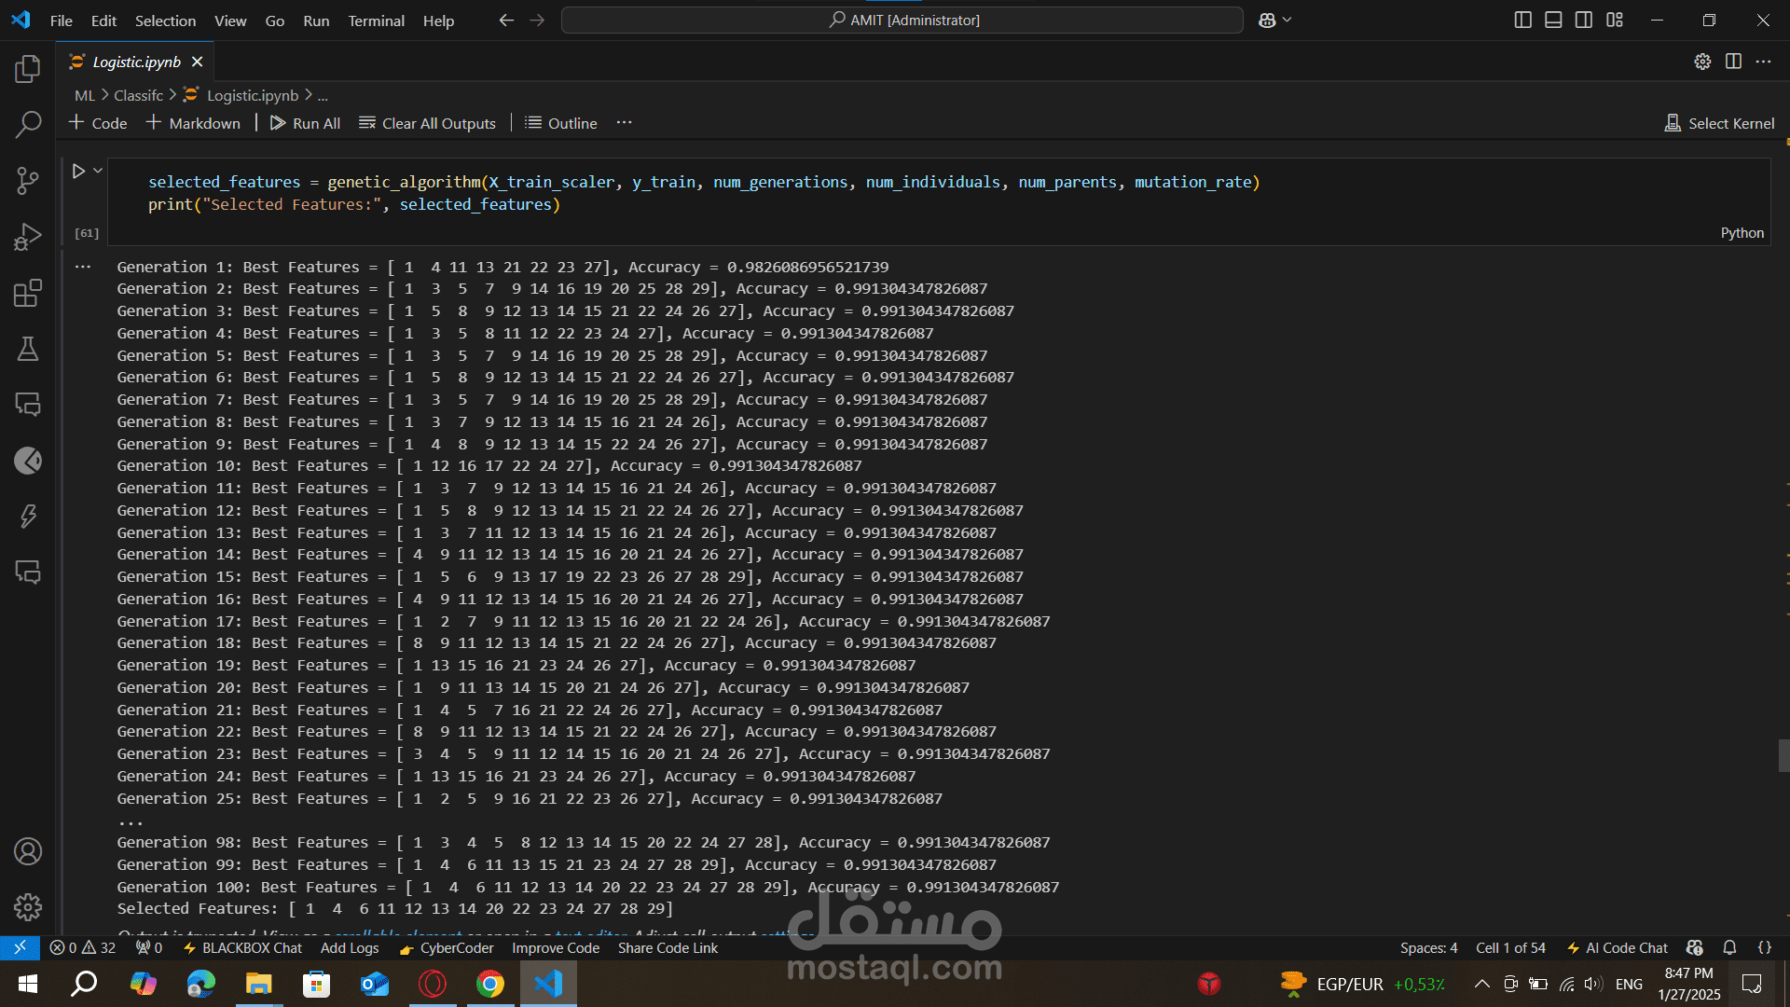1790x1007 pixels.
Task: Go back with navigation arrow
Action: click(506, 20)
